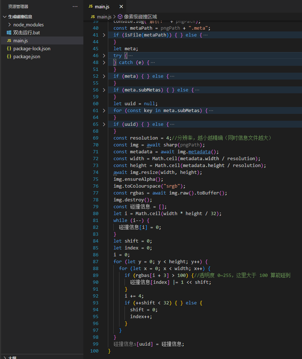This screenshot has height=359, width=302.
Task: Open explorer panel more actions menu
Action: coord(75,7)
